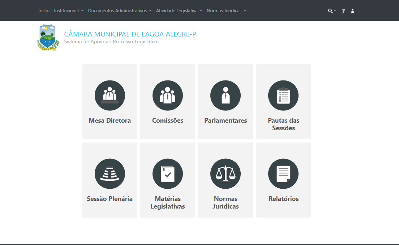
Task: Click the Câmara Municipal de Lagoa Alegre-PI title
Action: click(x=131, y=34)
